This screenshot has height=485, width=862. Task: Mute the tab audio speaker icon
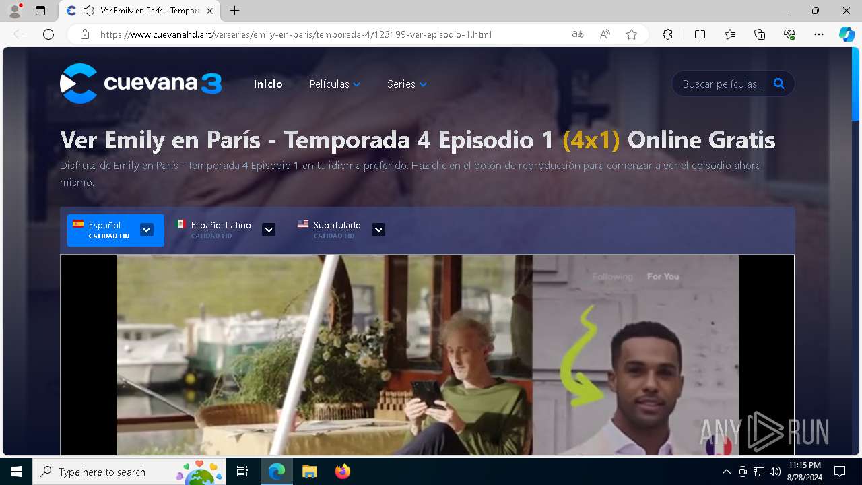point(88,11)
